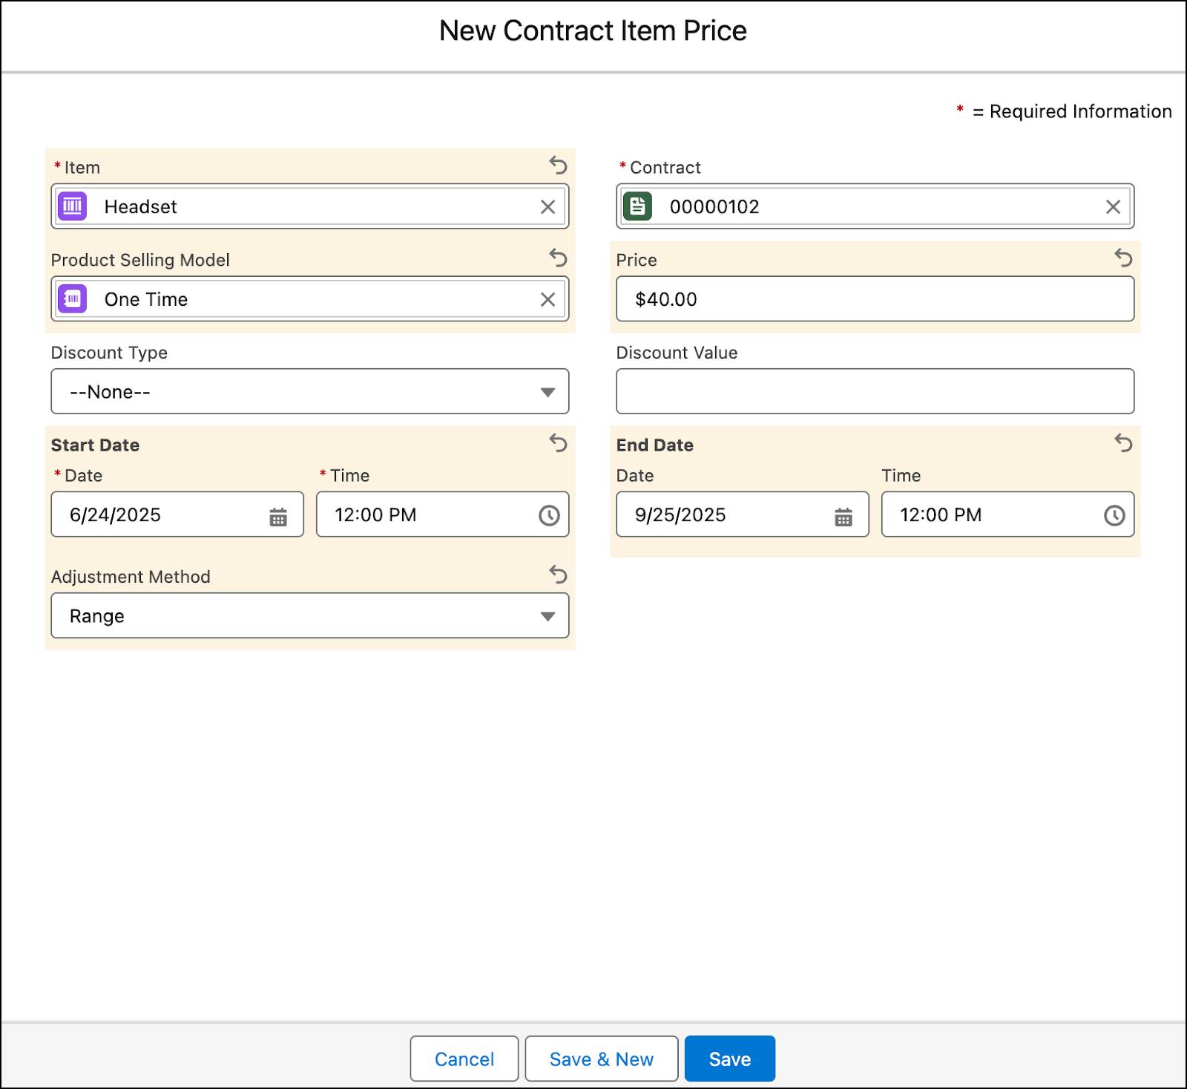Open the Start Date time picker clock
This screenshot has height=1089, width=1187.
[x=549, y=516]
